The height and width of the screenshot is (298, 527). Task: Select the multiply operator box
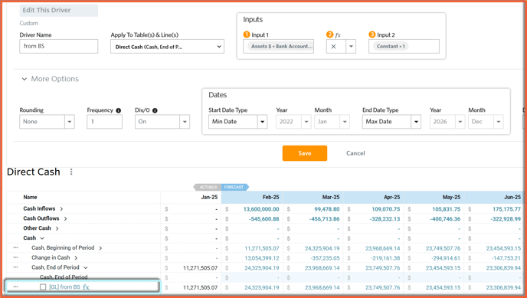[x=336, y=47]
